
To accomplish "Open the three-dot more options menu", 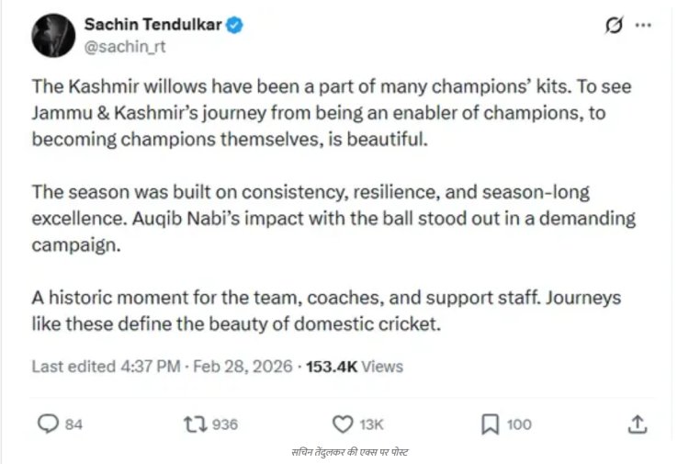I will point(649,27).
